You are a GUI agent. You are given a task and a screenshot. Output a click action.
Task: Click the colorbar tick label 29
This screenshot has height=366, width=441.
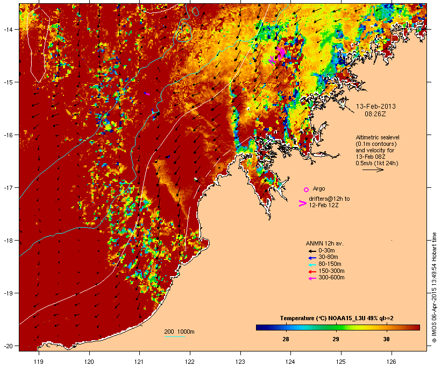click(x=336, y=339)
